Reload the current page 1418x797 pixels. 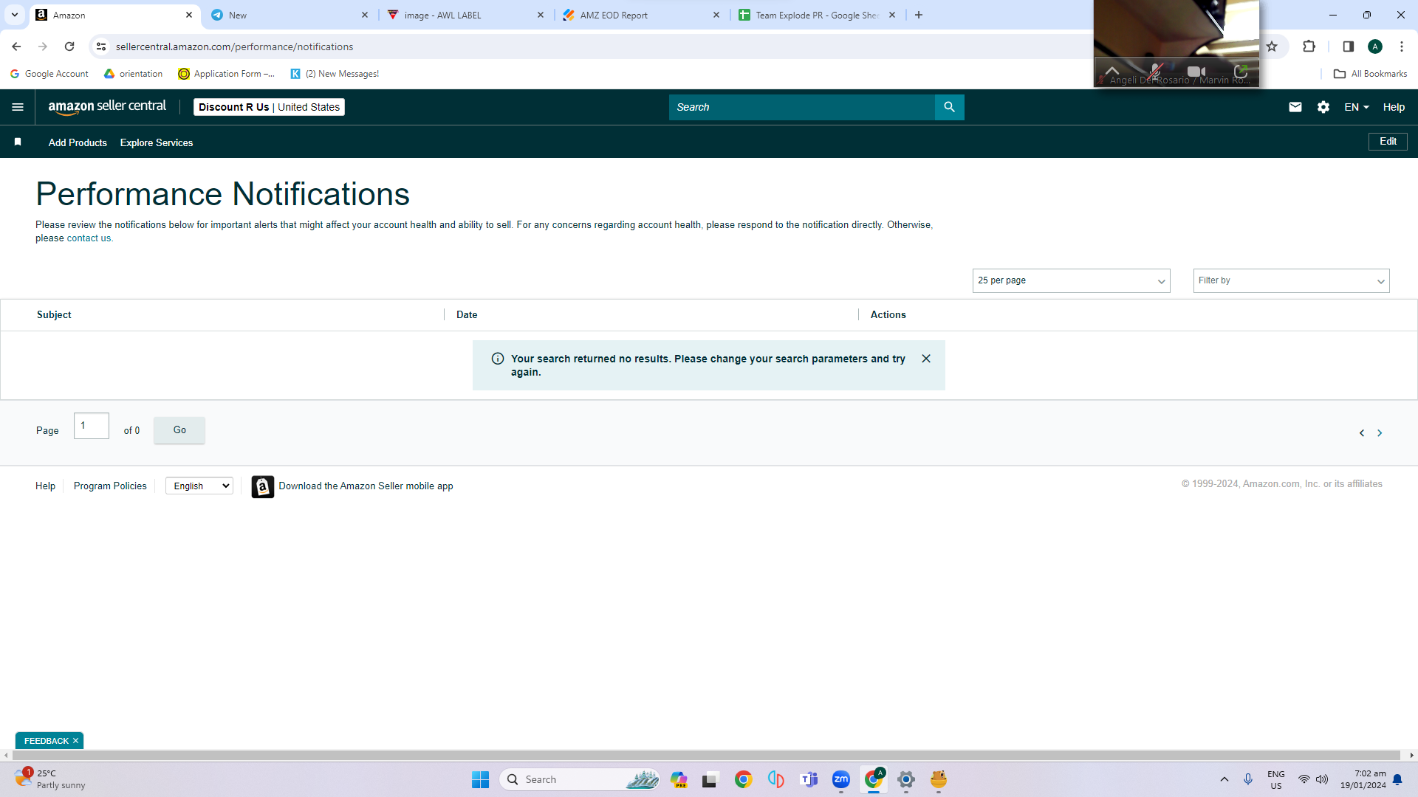pyautogui.click(x=69, y=46)
